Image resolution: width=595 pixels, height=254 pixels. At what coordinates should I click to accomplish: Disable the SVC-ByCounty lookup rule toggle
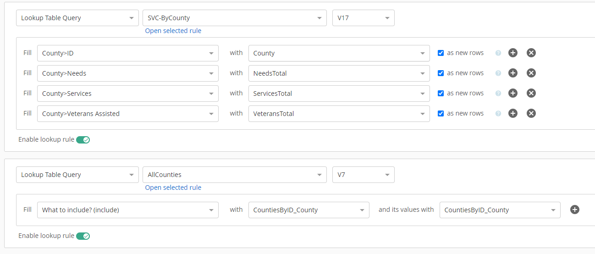click(x=83, y=140)
